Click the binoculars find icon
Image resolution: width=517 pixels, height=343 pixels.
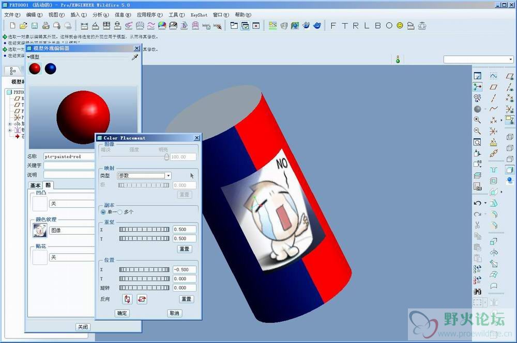coord(477,291)
